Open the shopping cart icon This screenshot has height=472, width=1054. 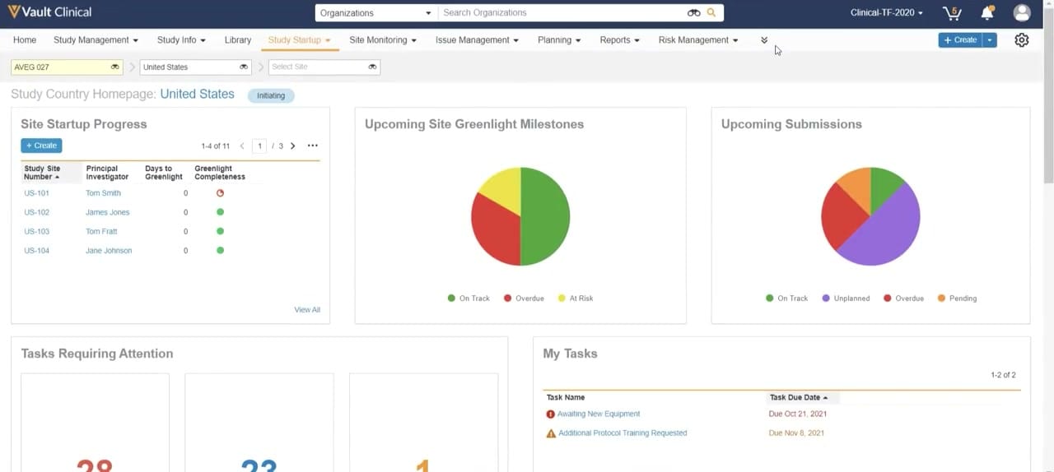(x=952, y=13)
